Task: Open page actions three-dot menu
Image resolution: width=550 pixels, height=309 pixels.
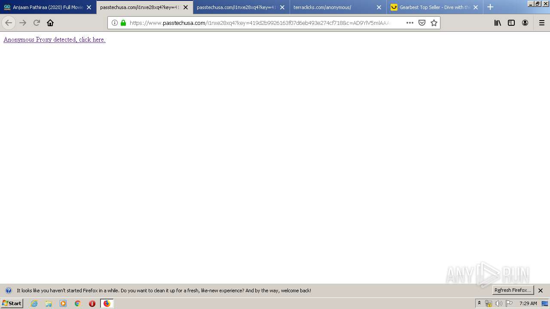Action: [409, 23]
